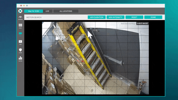Image resolution: width=178 pixels, height=100 pixels.
Task: Click the May 14, 12:30 date button
Action: tap(33, 11)
